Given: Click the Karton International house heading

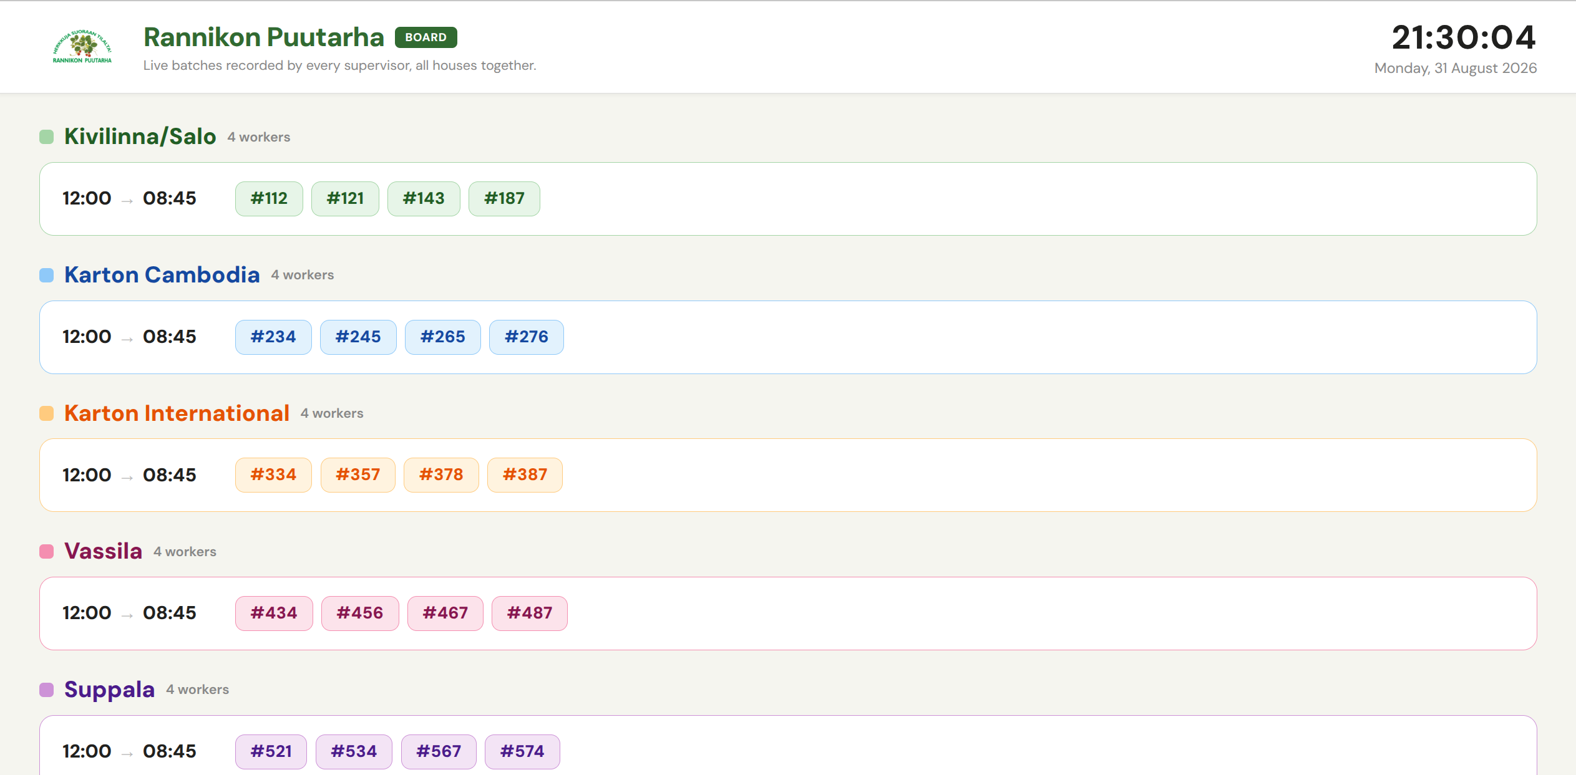Looking at the screenshot, I should coord(177,413).
